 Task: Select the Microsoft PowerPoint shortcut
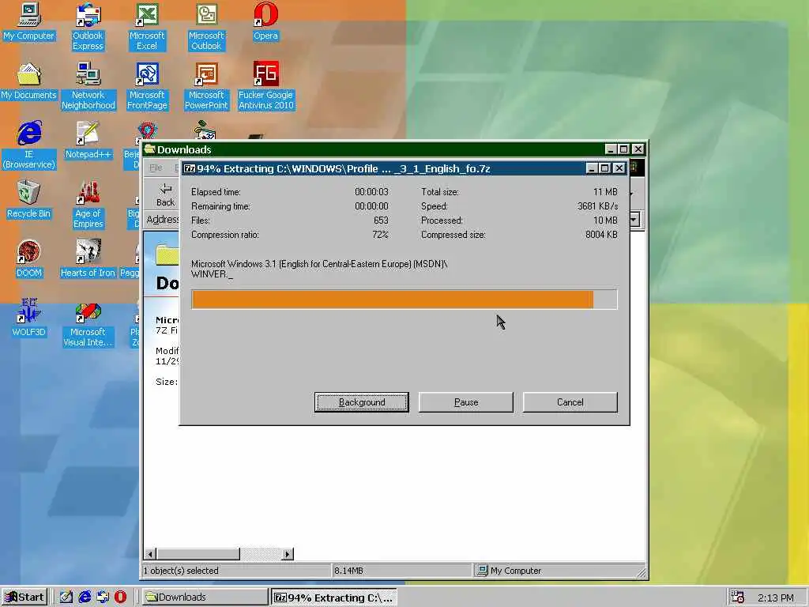coord(206,86)
